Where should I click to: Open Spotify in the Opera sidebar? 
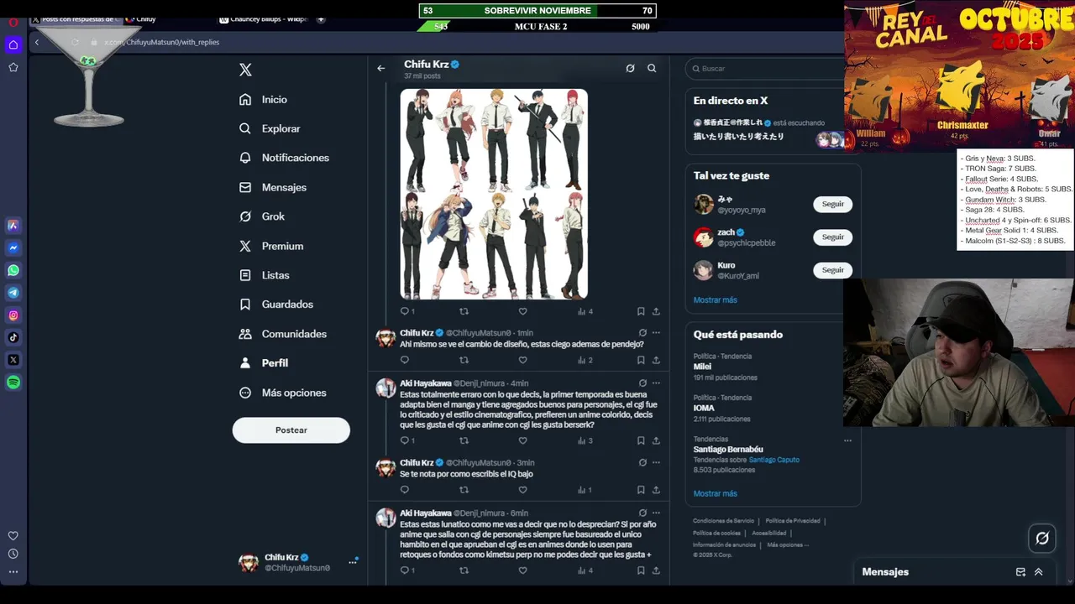pos(13,383)
